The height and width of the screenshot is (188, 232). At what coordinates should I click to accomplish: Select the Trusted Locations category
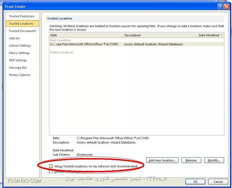click(x=21, y=24)
